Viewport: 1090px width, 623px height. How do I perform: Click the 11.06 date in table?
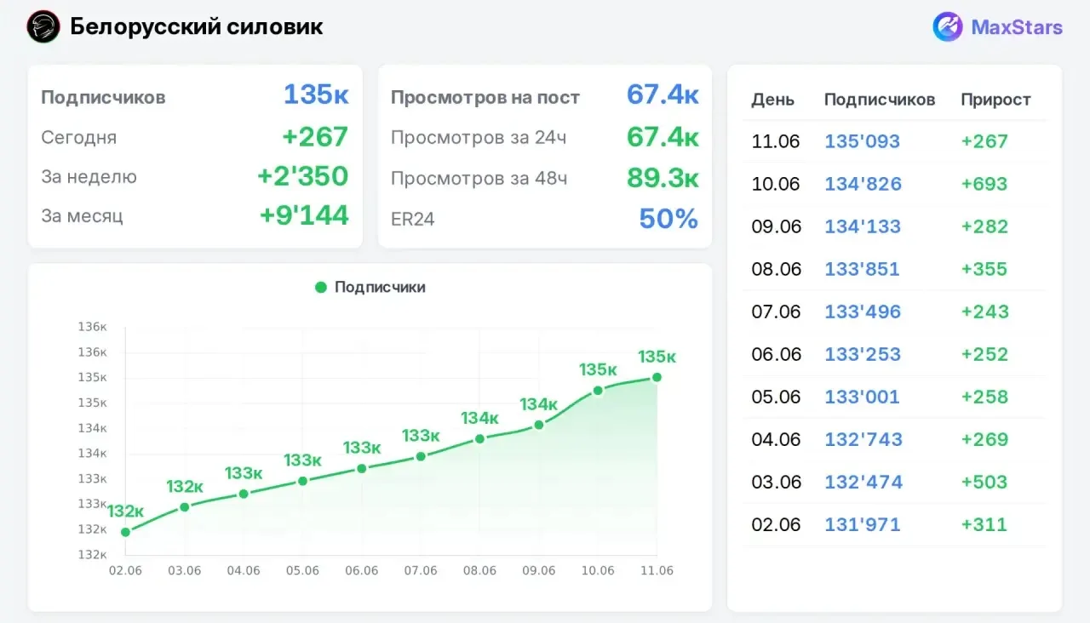(x=775, y=141)
